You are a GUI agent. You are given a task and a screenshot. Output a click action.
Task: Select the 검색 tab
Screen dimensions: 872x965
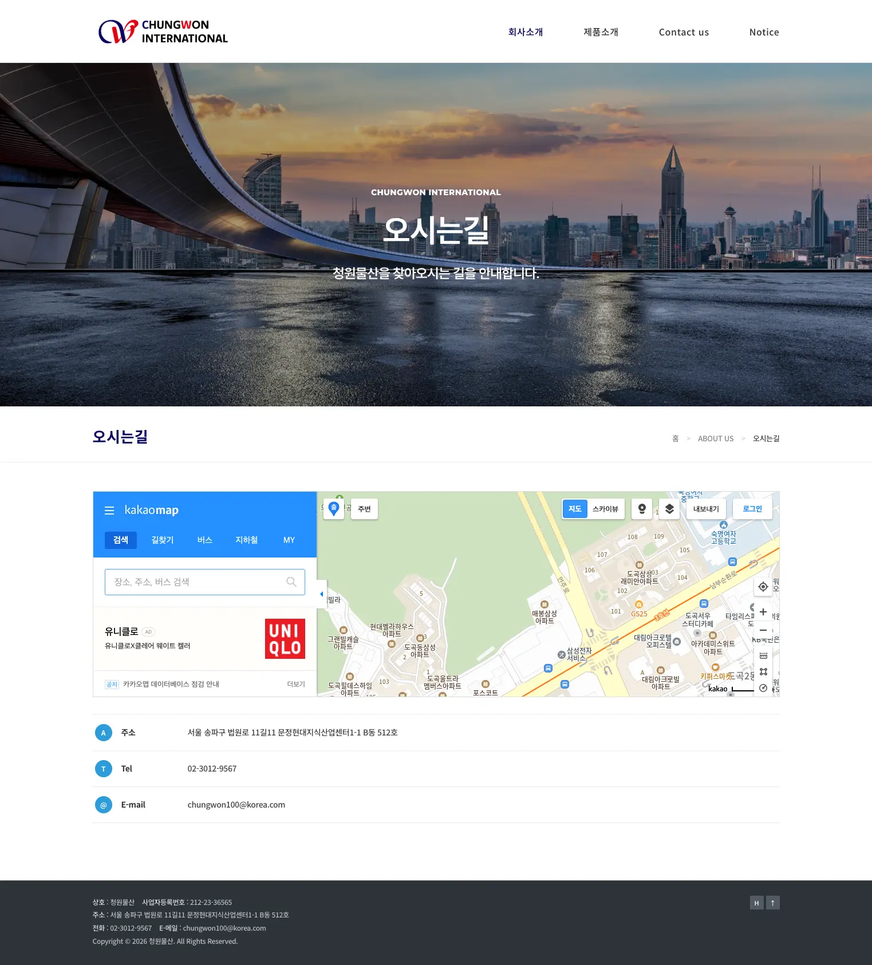121,540
